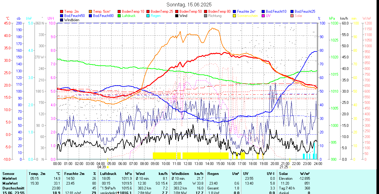Click the Bod.Feucht80 blue color swatch
Image resolution: width=379 pixels, height=194 pixels.
[91, 16]
